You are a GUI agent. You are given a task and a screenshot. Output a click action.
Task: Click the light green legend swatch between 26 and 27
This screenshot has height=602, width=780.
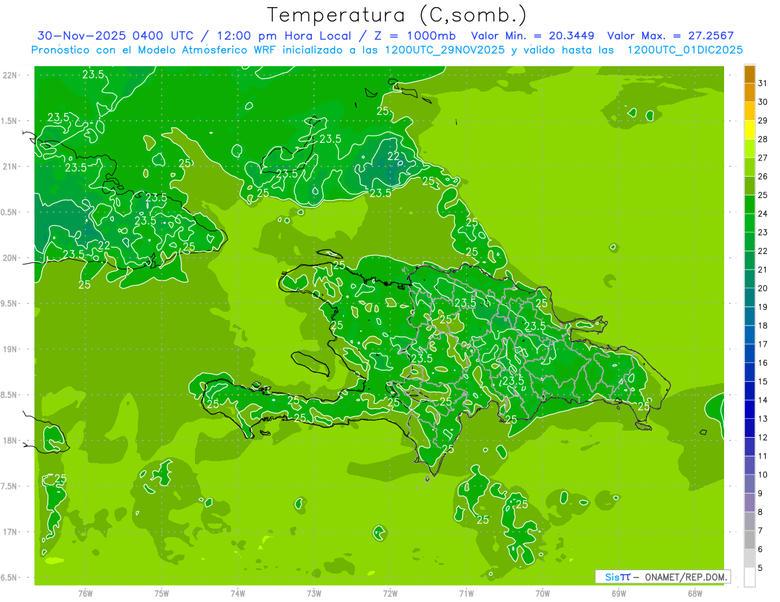click(749, 168)
